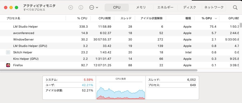Screen dimensions: 242x103
Task: Sort by % CPU column header
Action: pos(82,18)
